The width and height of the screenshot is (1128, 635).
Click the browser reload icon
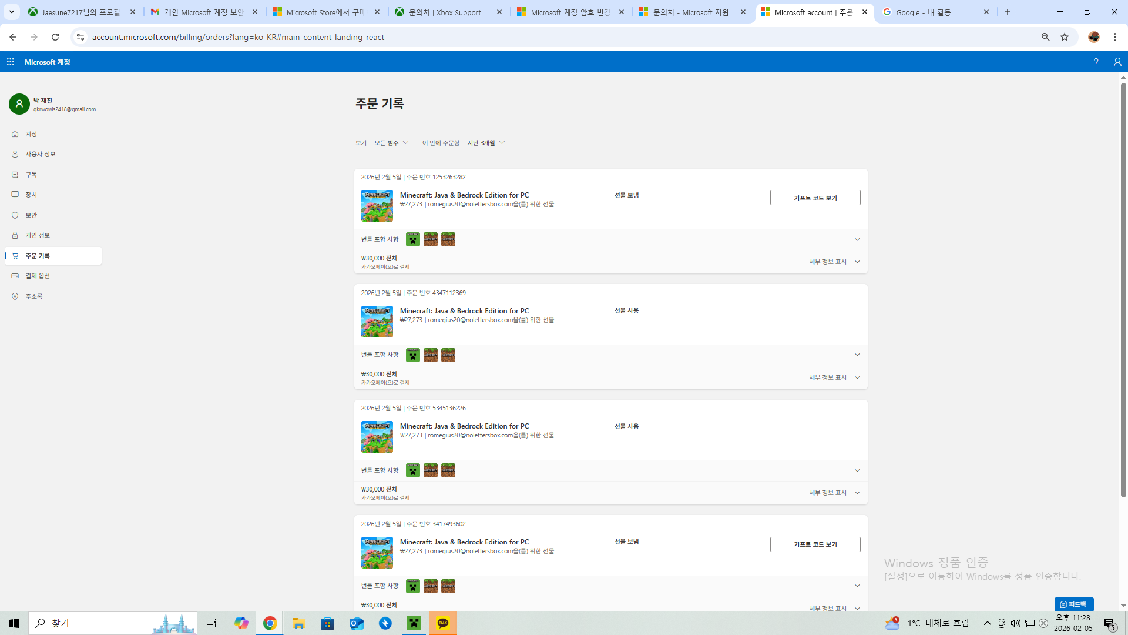55,37
